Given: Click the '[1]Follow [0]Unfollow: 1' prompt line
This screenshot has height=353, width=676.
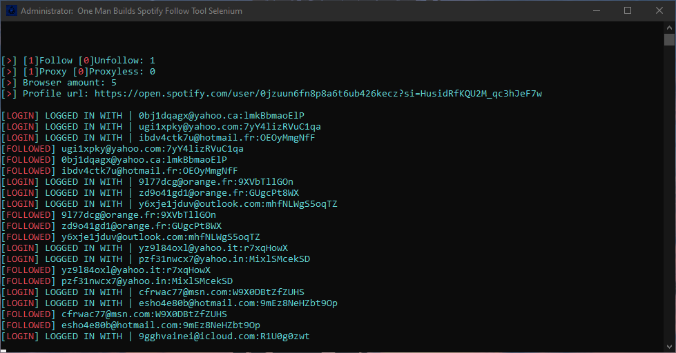Looking at the screenshot, I should 78,61.
